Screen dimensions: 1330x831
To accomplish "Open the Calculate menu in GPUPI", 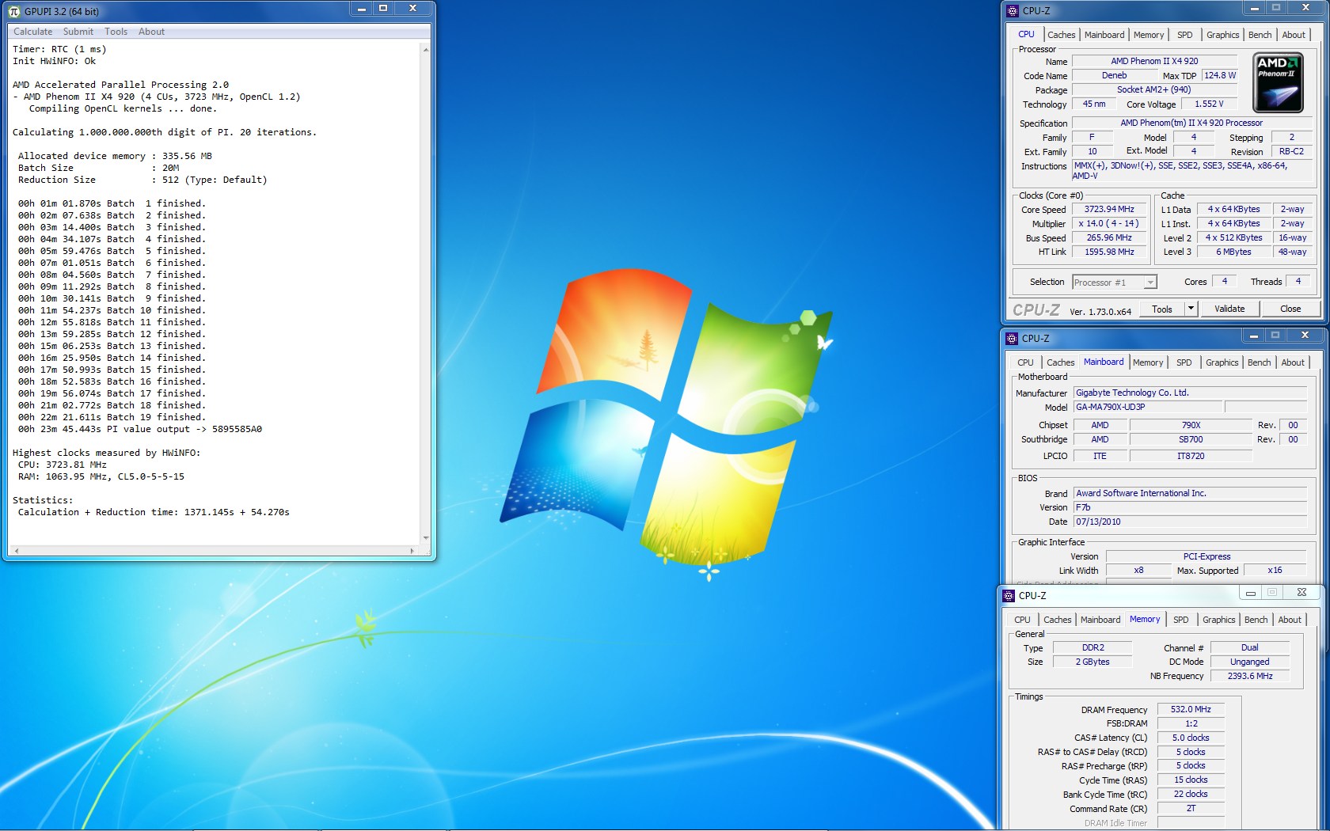I will tap(32, 32).
